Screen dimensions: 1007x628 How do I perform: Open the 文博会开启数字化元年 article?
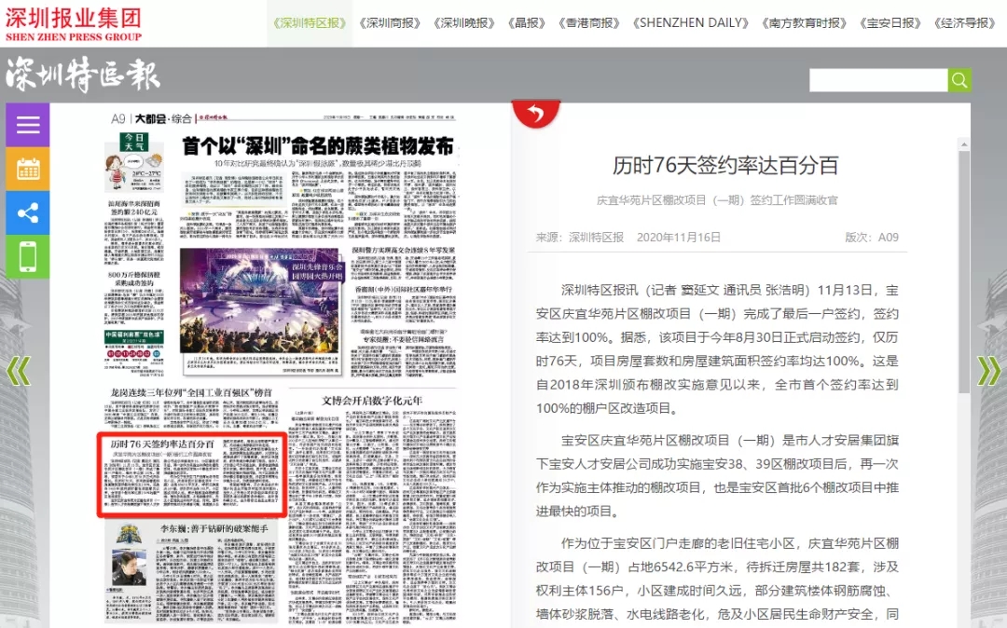(x=372, y=401)
